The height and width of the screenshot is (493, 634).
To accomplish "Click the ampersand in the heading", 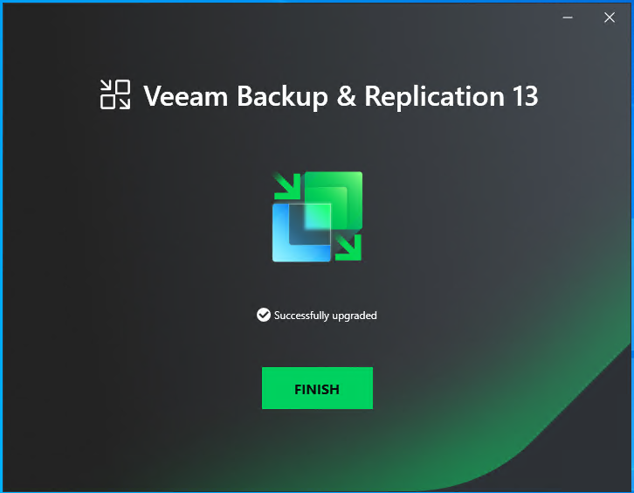I will [x=346, y=96].
